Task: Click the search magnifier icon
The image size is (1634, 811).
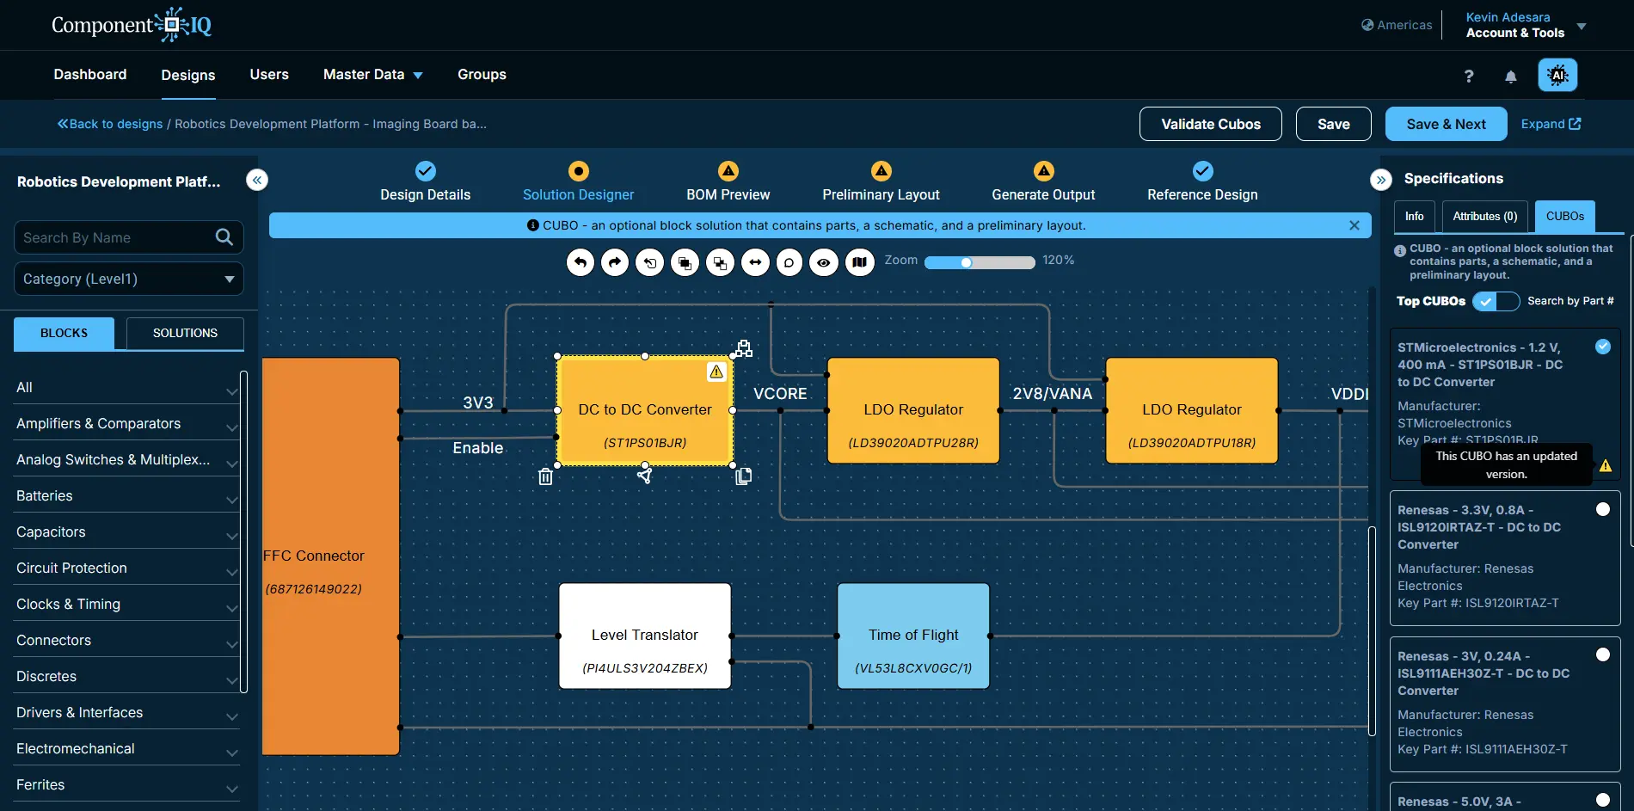Action: (x=224, y=237)
